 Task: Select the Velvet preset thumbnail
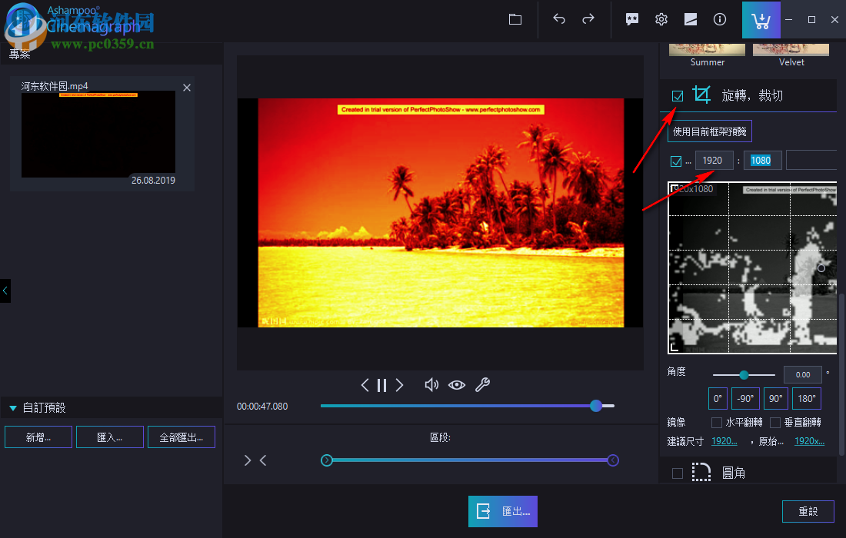(x=791, y=50)
